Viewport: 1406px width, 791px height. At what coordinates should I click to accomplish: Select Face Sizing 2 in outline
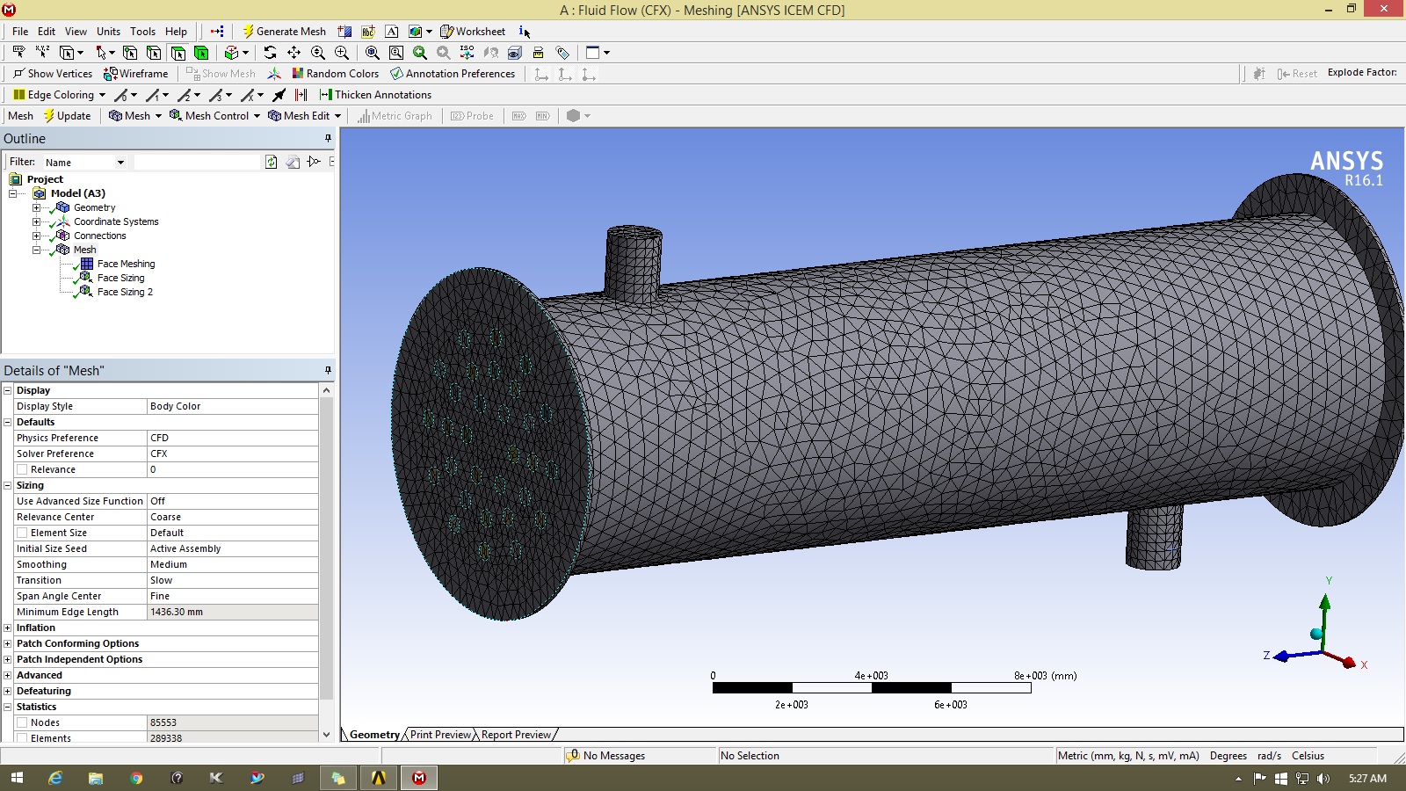[x=125, y=292]
